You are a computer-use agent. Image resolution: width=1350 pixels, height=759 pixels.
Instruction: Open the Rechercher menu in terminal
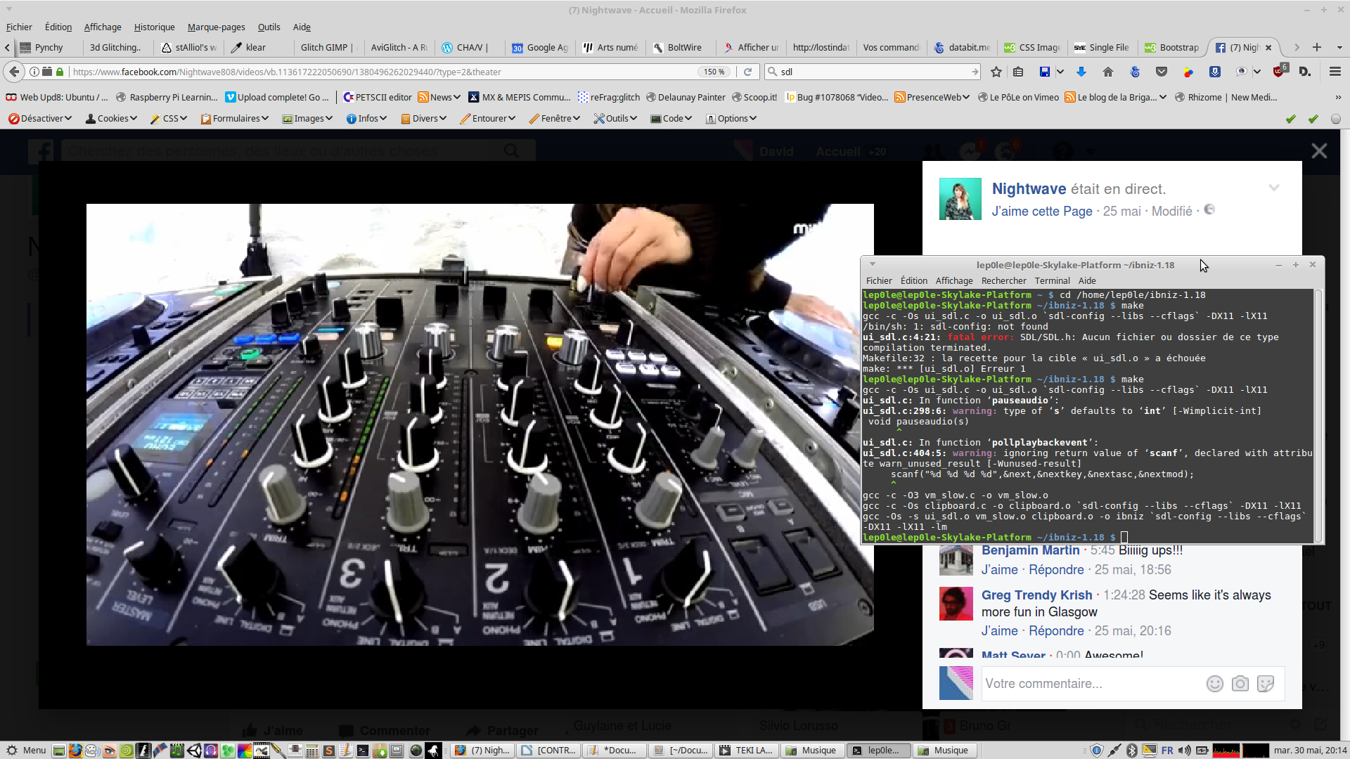(x=1003, y=280)
